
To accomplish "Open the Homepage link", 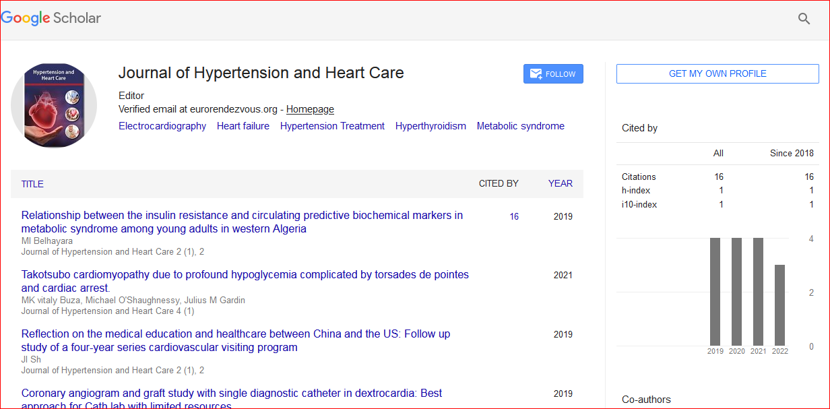I will click(310, 109).
